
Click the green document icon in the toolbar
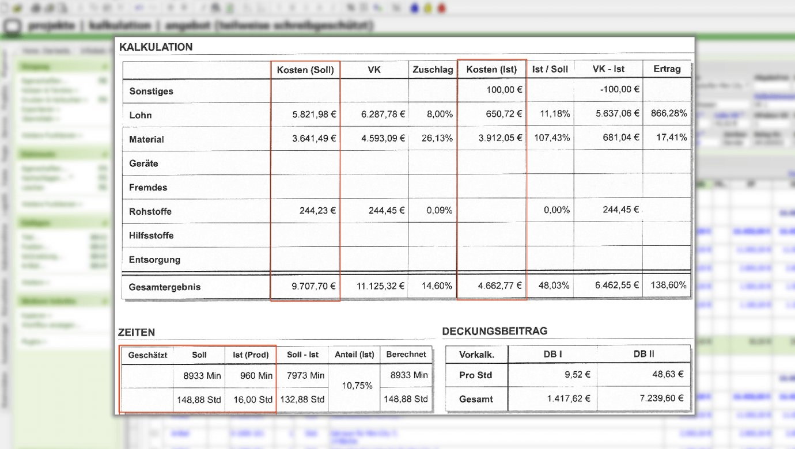[x=230, y=8]
